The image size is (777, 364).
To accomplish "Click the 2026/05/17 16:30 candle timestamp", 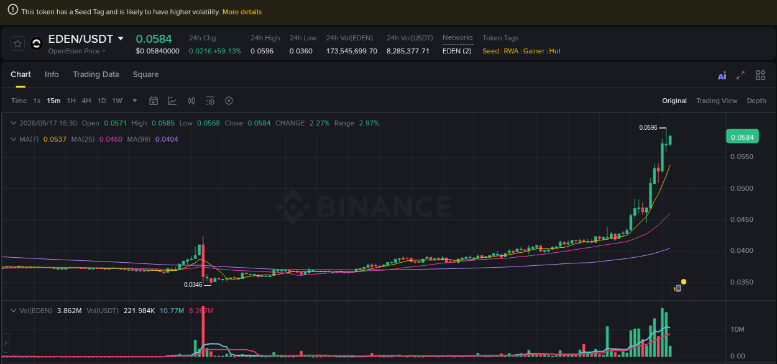I will pos(48,123).
